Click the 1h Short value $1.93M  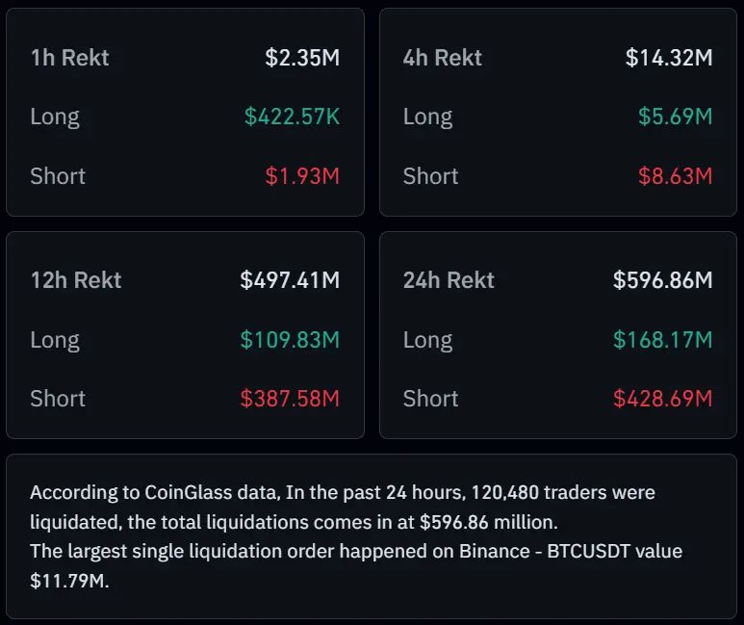pos(302,176)
